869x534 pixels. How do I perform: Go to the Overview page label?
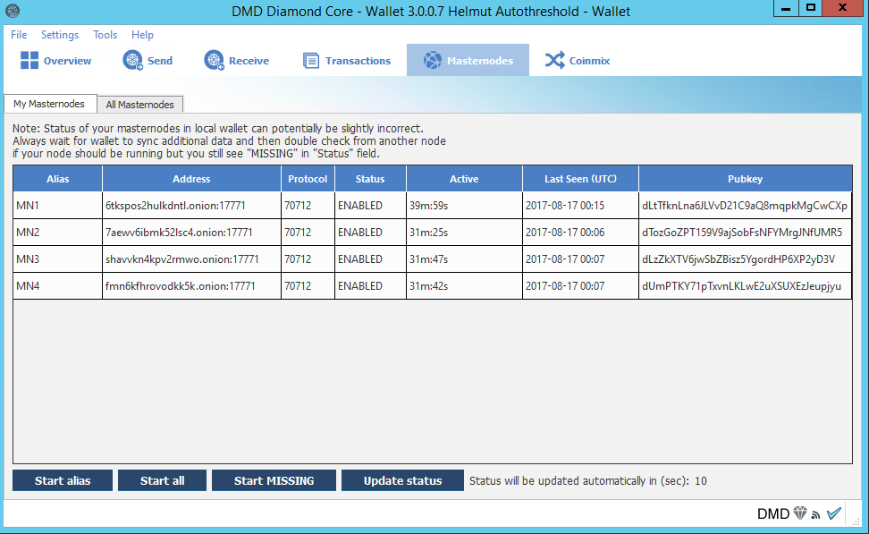click(68, 61)
